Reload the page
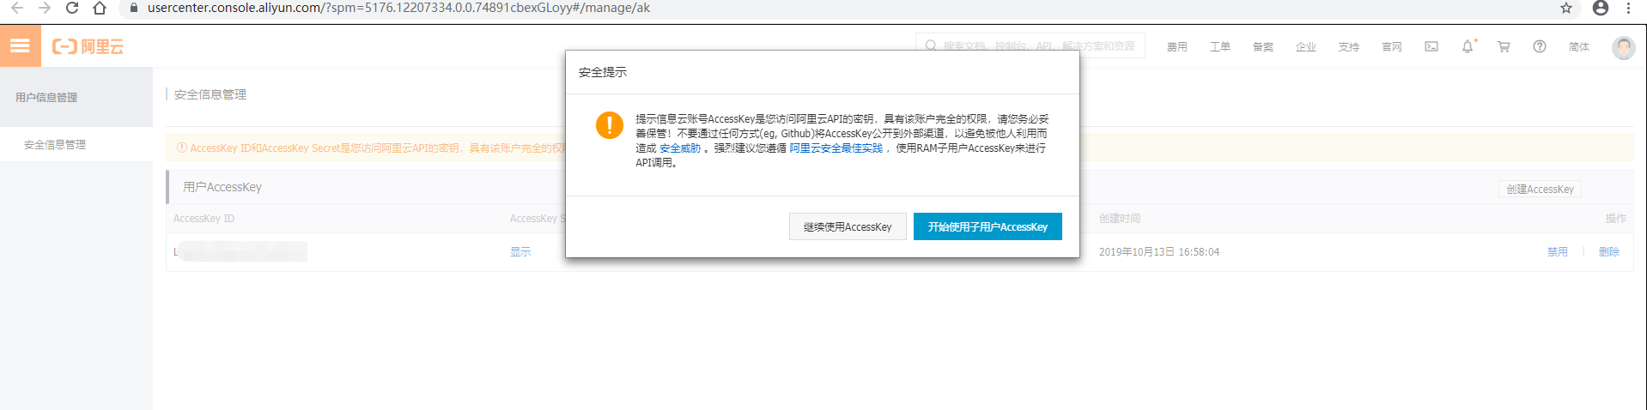The width and height of the screenshot is (1647, 410). (x=72, y=8)
